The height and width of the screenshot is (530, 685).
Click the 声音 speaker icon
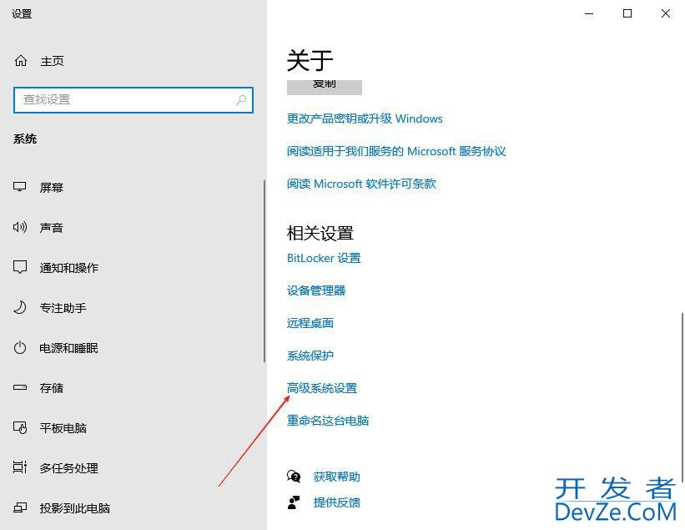[20, 227]
